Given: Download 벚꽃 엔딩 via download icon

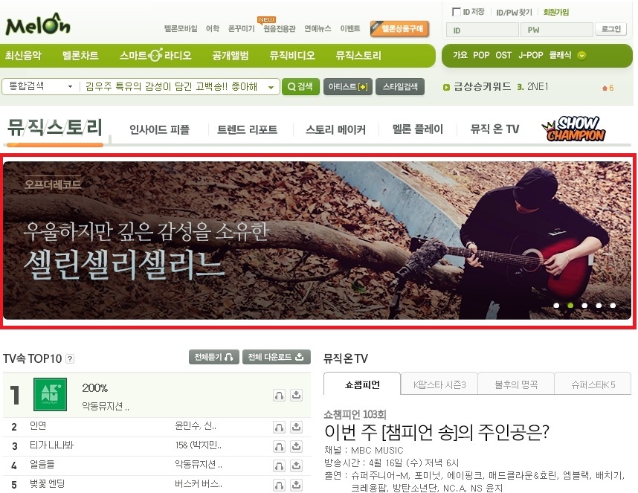Looking at the screenshot, I should 297,485.
